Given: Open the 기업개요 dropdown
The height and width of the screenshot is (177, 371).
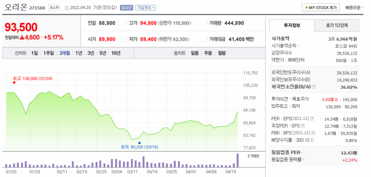Looking at the screenshot, I should click(x=145, y=8).
